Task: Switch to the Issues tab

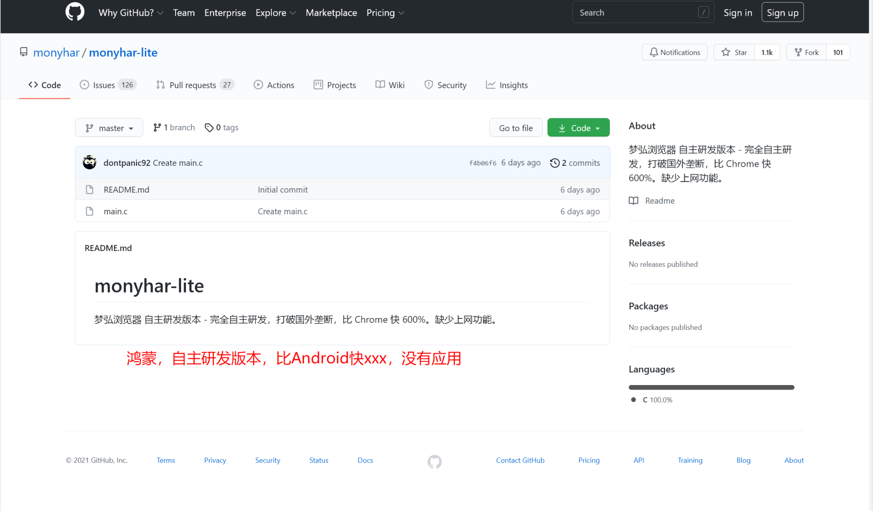Action: pyautogui.click(x=104, y=85)
